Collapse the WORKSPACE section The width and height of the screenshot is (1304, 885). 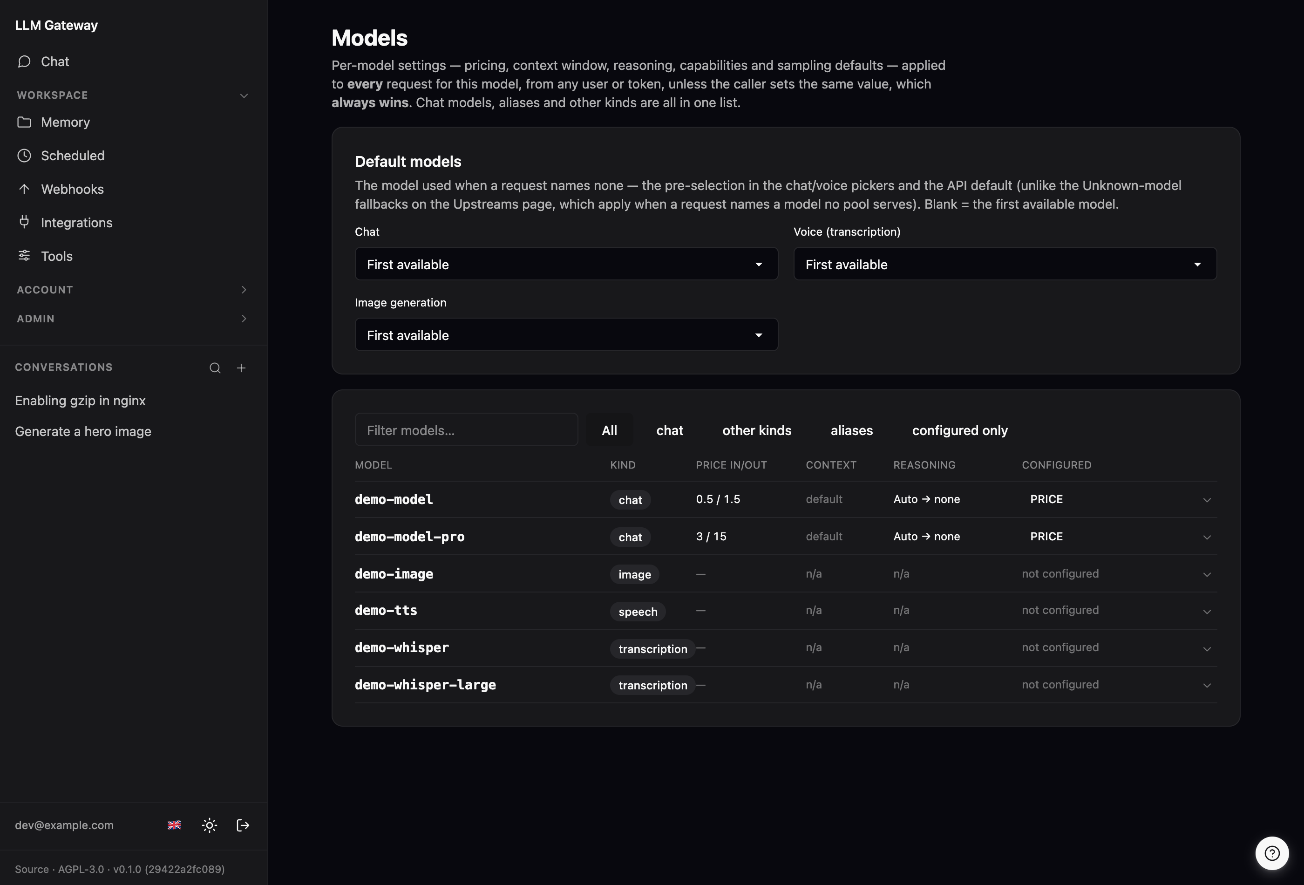tap(134, 95)
